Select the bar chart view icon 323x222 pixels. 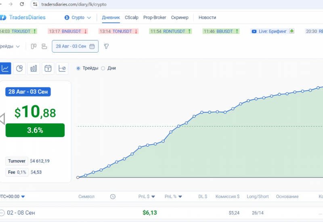[34, 68]
